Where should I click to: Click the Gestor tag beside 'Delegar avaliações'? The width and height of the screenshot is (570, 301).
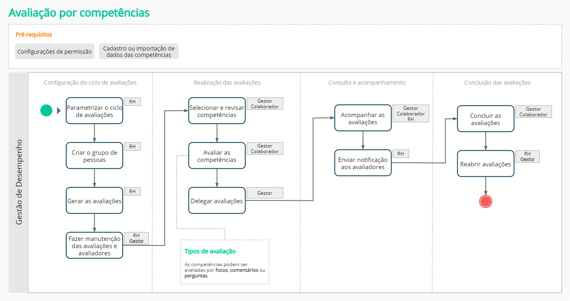[265, 193]
